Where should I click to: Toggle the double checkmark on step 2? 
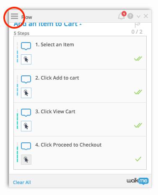138,92
